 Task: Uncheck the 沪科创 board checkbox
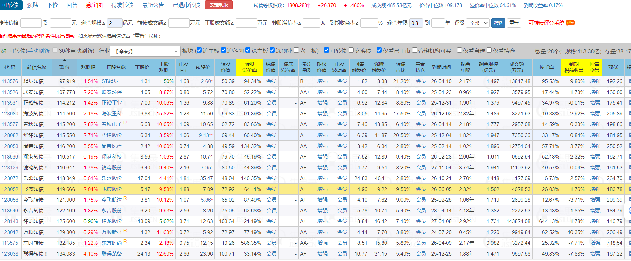point(224,50)
